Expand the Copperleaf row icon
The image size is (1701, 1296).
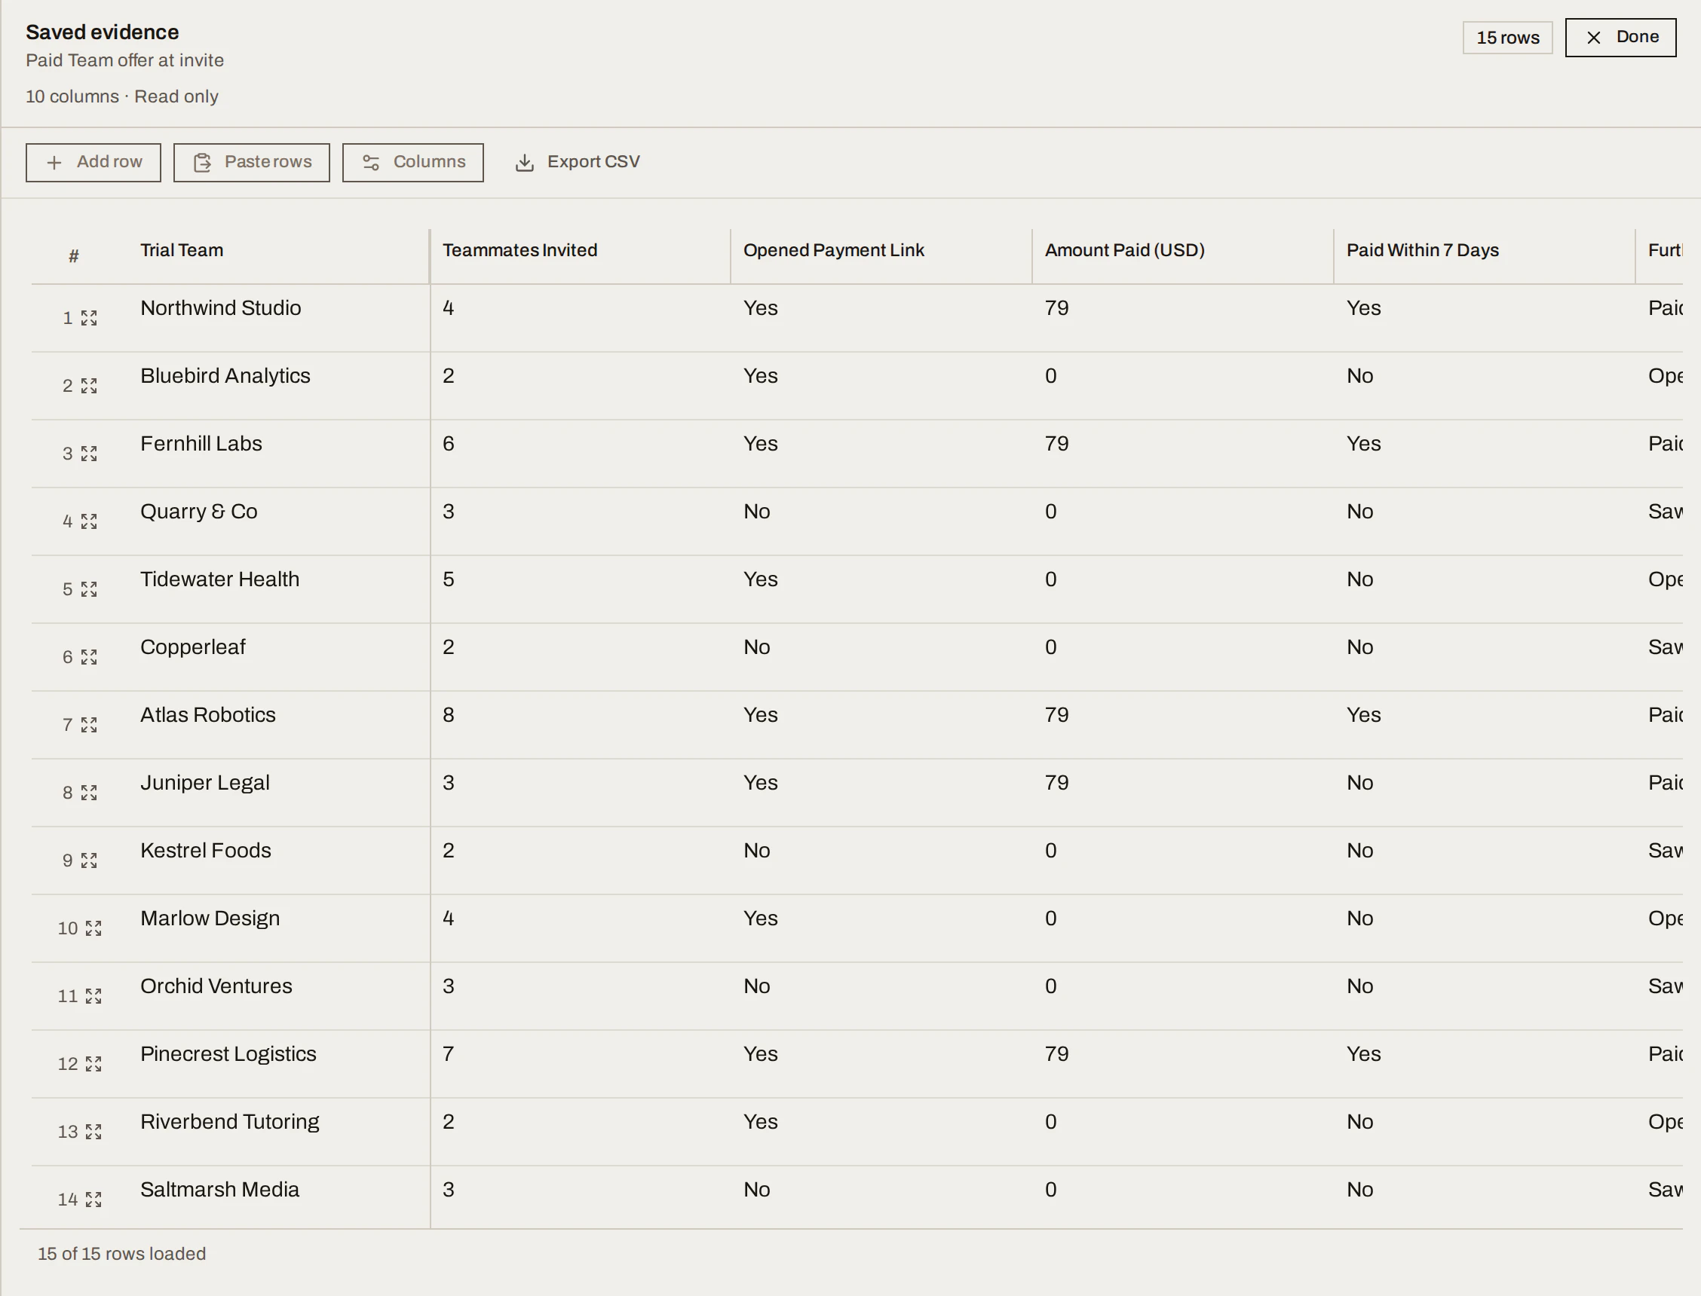click(x=89, y=657)
